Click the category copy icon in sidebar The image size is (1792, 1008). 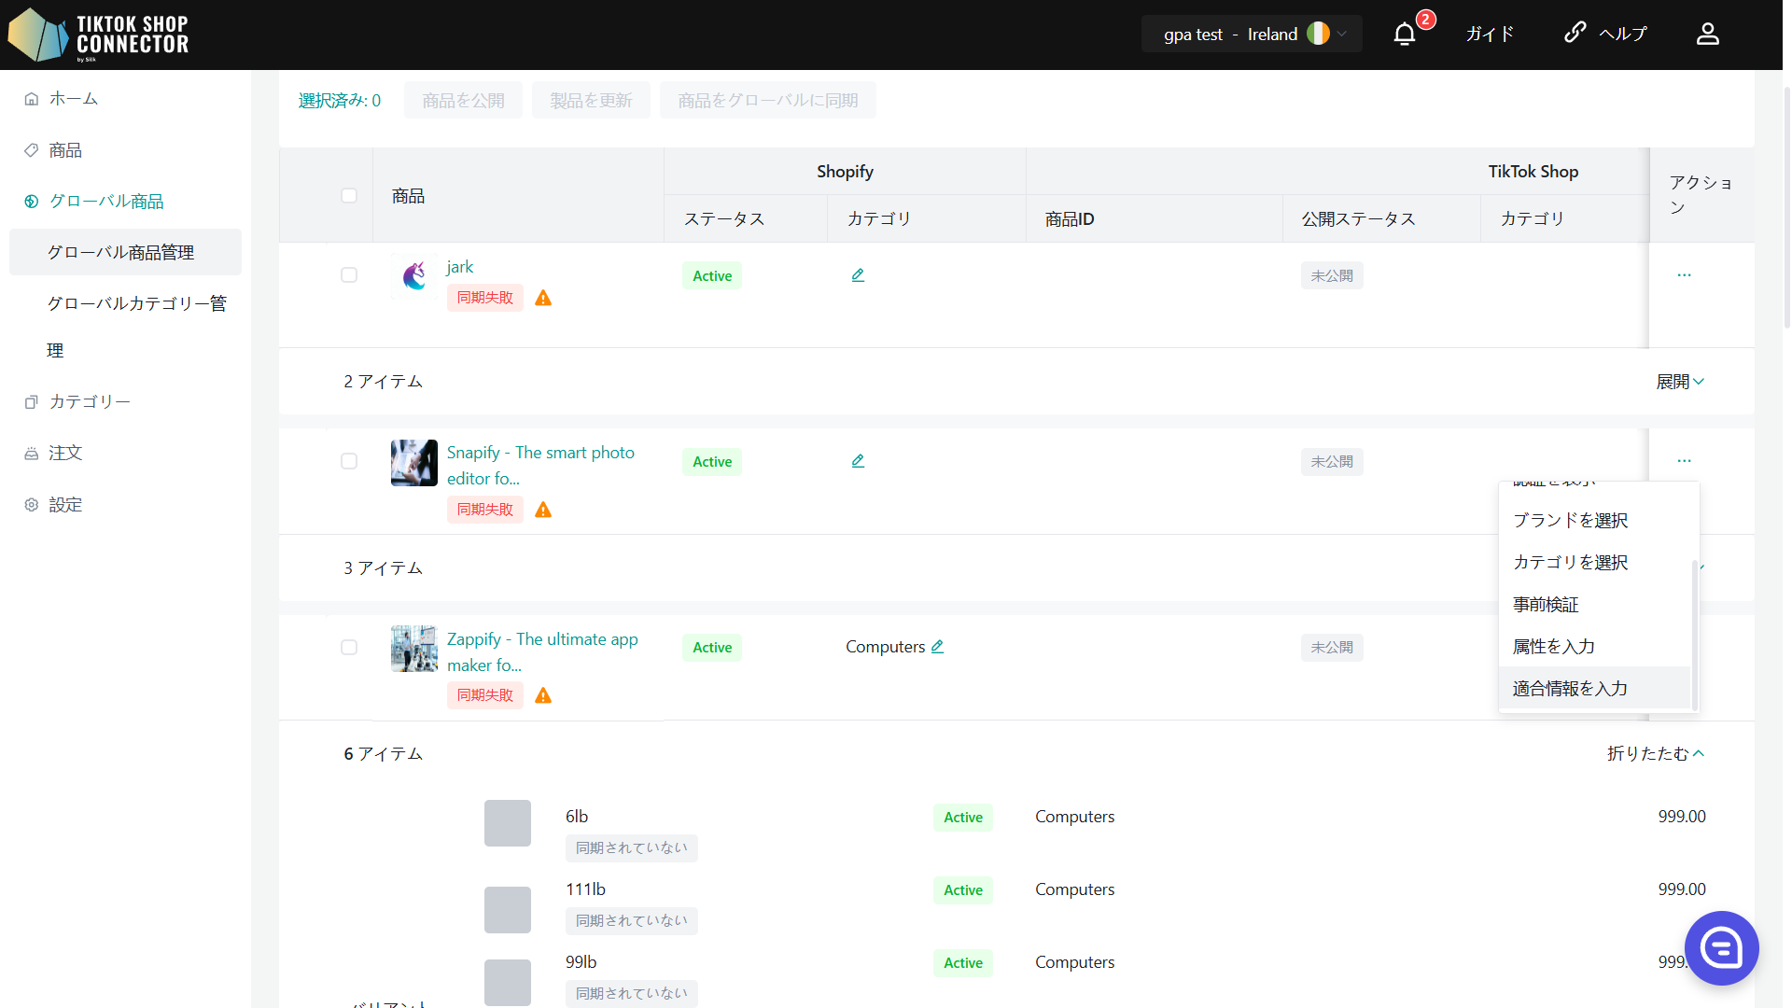point(32,402)
